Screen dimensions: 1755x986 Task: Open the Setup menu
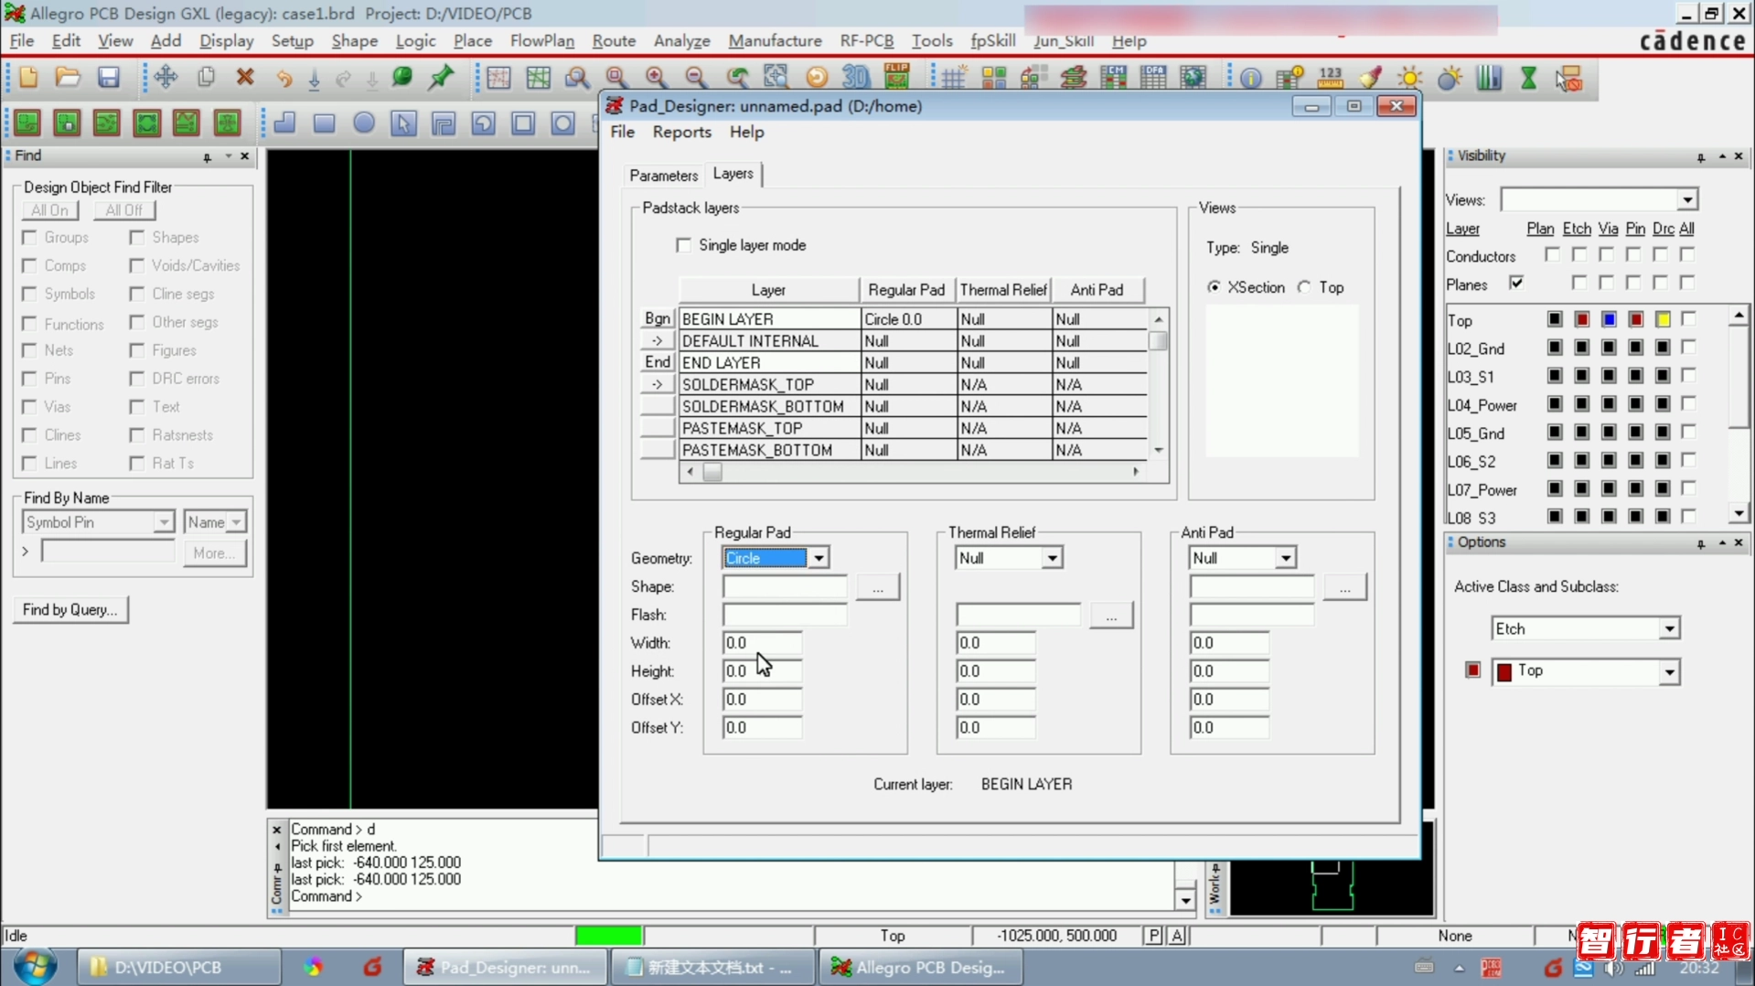(292, 41)
